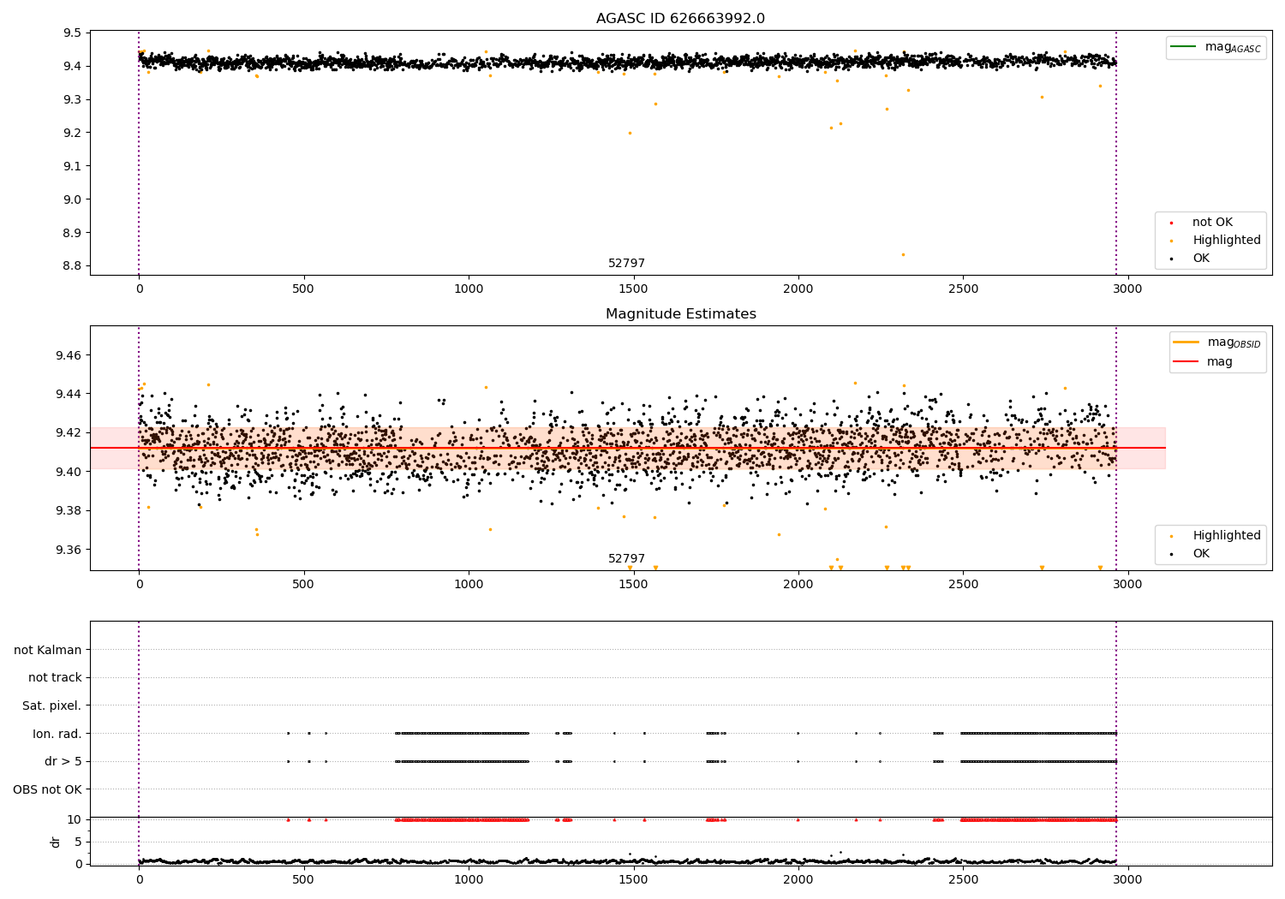
Task: Click the 8.8 y-tick in top plot
Action: tap(72, 266)
